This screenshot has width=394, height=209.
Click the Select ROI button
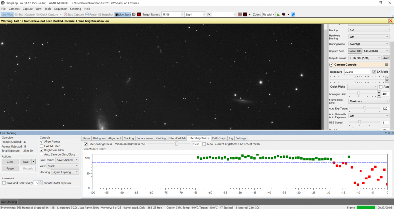click(355, 51)
